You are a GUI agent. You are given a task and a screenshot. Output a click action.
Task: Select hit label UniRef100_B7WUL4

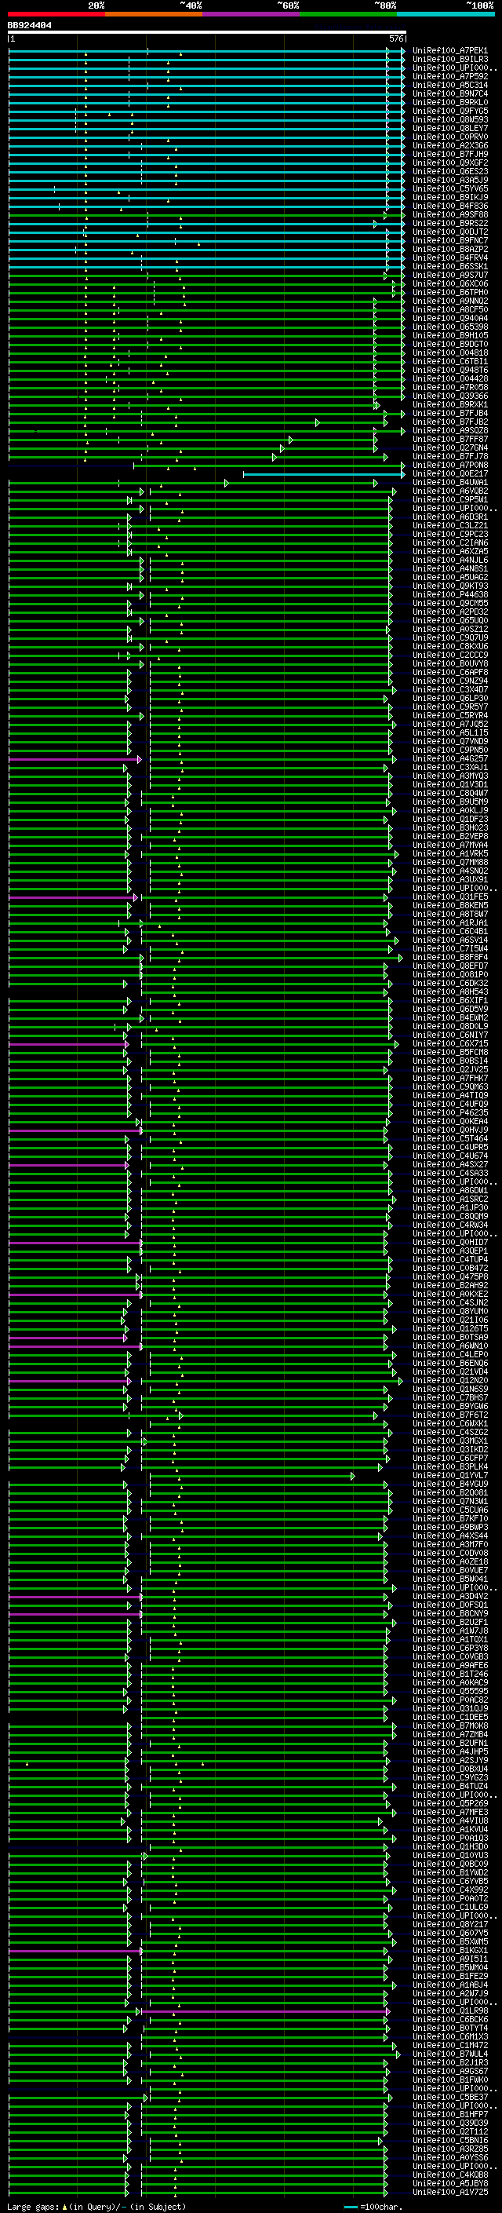pyautogui.click(x=449, y=2054)
